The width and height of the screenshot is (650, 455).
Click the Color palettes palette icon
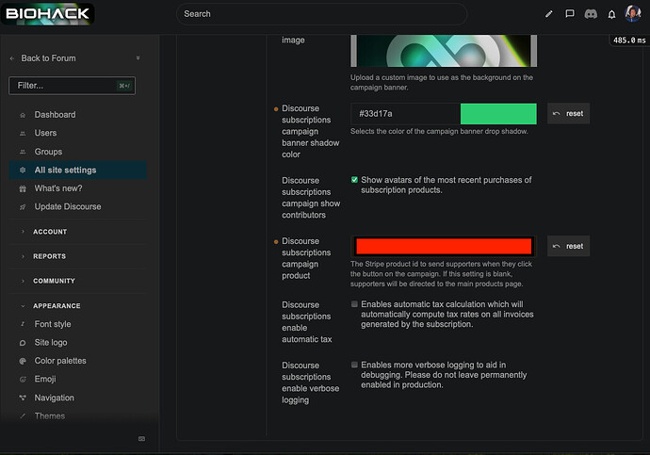[x=23, y=361]
